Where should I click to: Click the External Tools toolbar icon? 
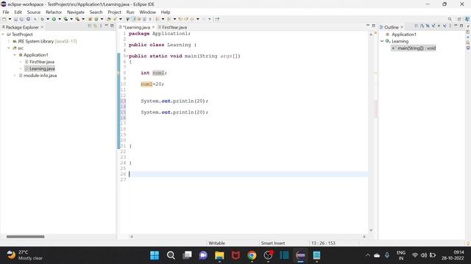click(77, 19)
